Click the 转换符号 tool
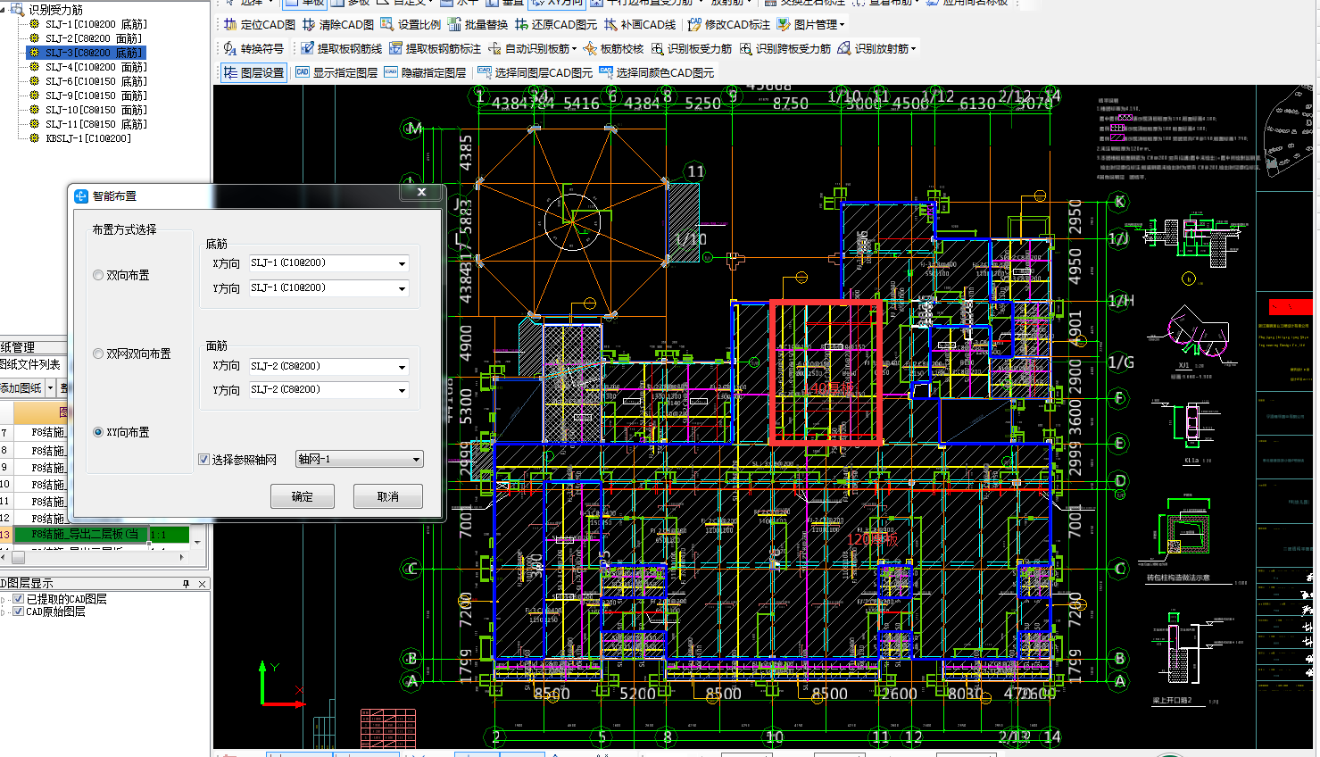This screenshot has width=1320, height=757. 253,48
